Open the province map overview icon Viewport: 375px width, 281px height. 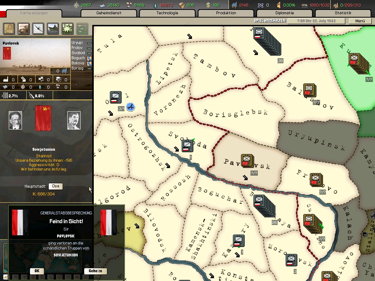[9, 29]
